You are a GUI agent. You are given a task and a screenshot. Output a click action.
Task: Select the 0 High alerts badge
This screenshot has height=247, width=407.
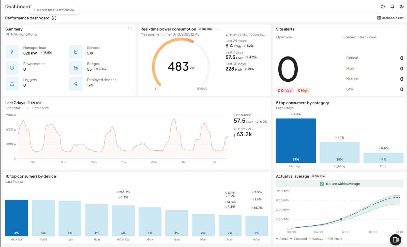pos(303,90)
